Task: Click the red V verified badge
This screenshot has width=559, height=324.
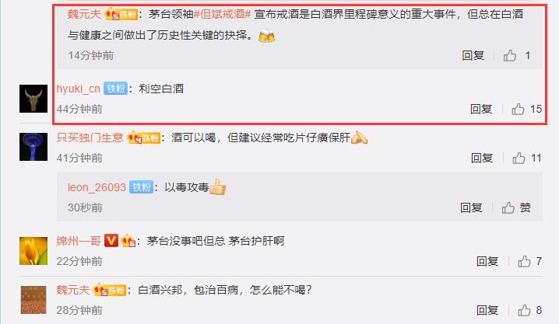Action: [111, 241]
